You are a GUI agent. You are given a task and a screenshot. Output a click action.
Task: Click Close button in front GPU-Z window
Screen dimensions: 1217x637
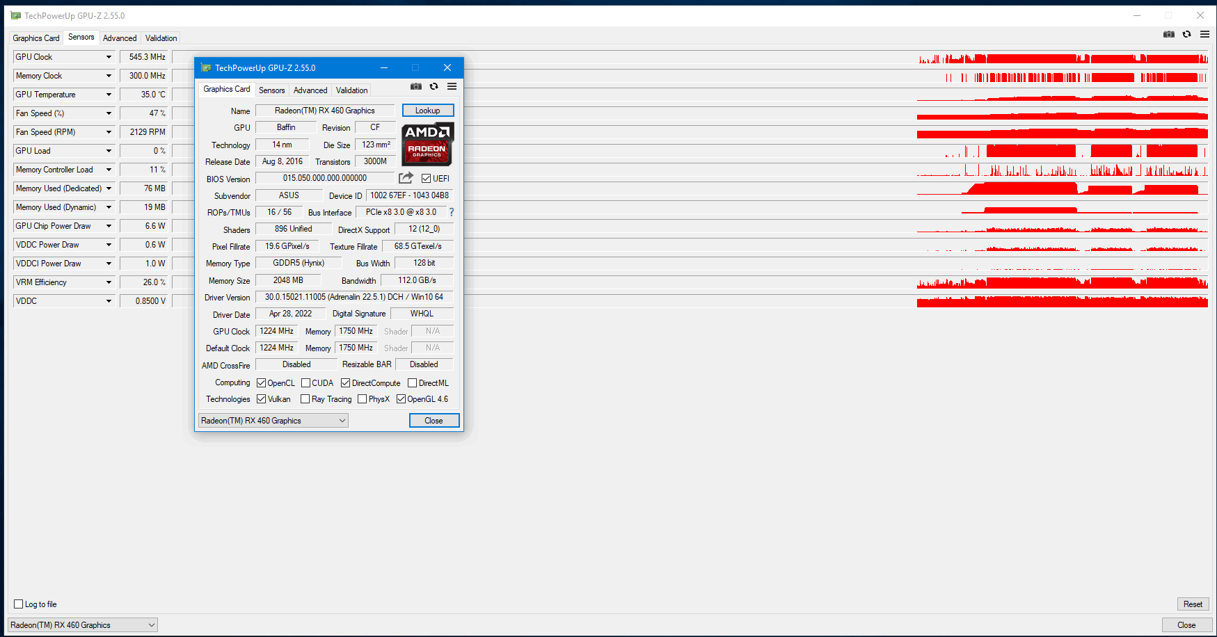(433, 421)
